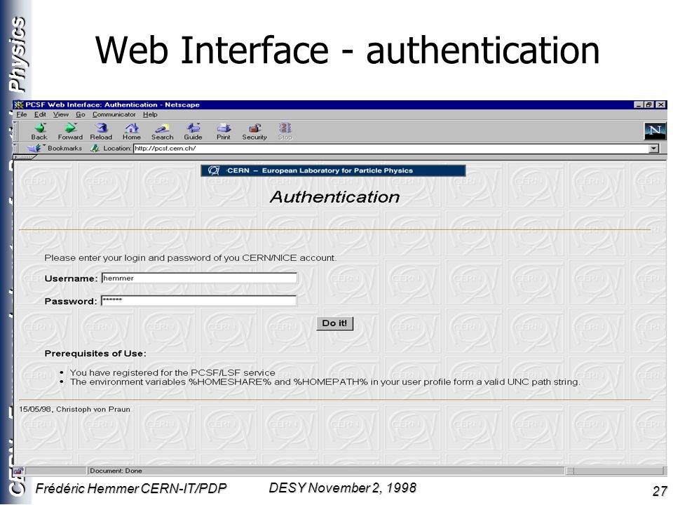Click the status bar progress indicator
This screenshot has height=505, width=673.
[x=56, y=471]
